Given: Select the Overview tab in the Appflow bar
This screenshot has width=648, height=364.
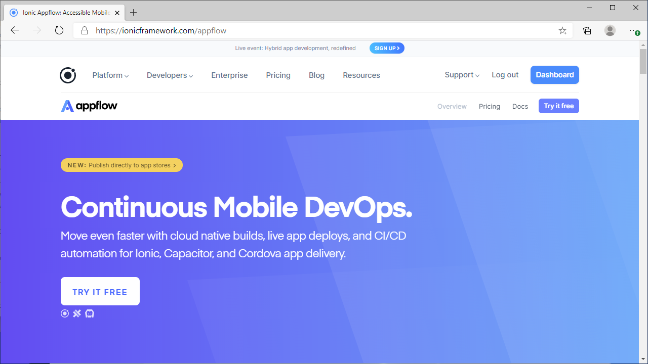Looking at the screenshot, I should [452, 106].
